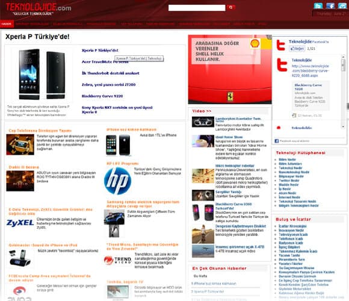Open the Xperia P phones photo
Screen dimensions: 349x301
pyautogui.click(x=42, y=74)
